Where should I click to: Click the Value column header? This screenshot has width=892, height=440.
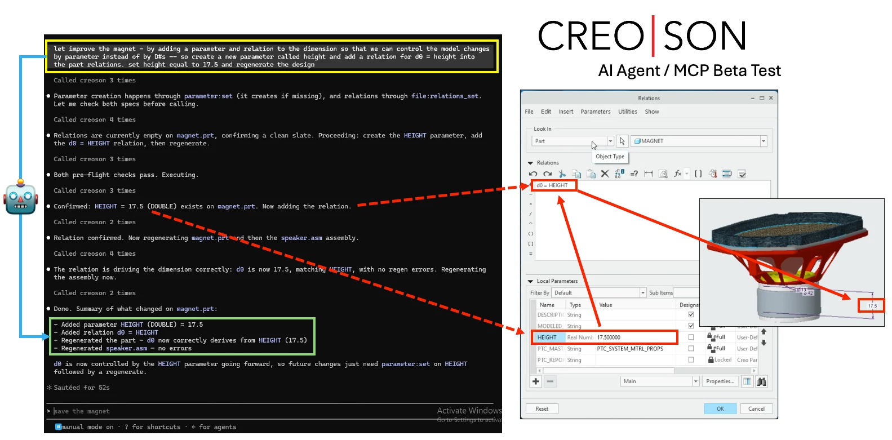636,305
